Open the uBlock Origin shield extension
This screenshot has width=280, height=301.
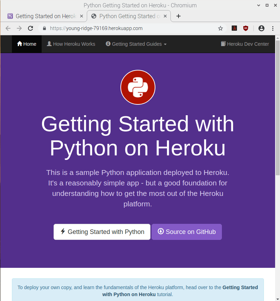pos(246,28)
